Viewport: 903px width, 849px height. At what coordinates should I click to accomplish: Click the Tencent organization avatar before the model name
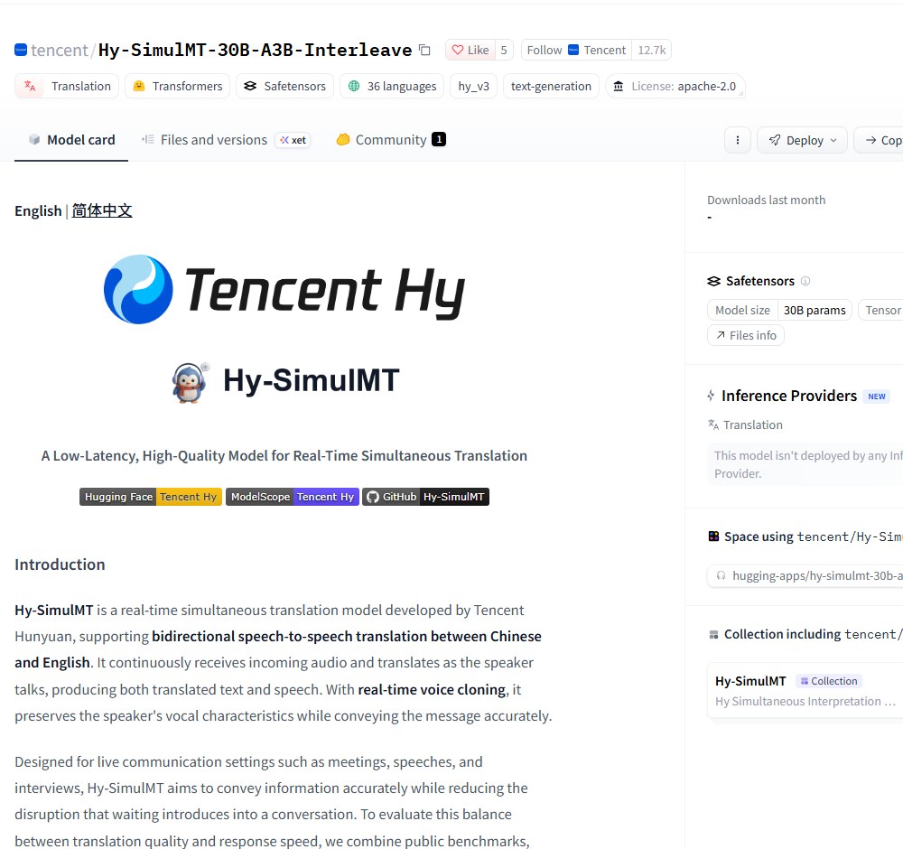[x=21, y=50]
